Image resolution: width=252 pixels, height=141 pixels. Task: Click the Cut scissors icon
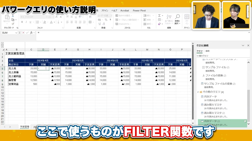13,16
